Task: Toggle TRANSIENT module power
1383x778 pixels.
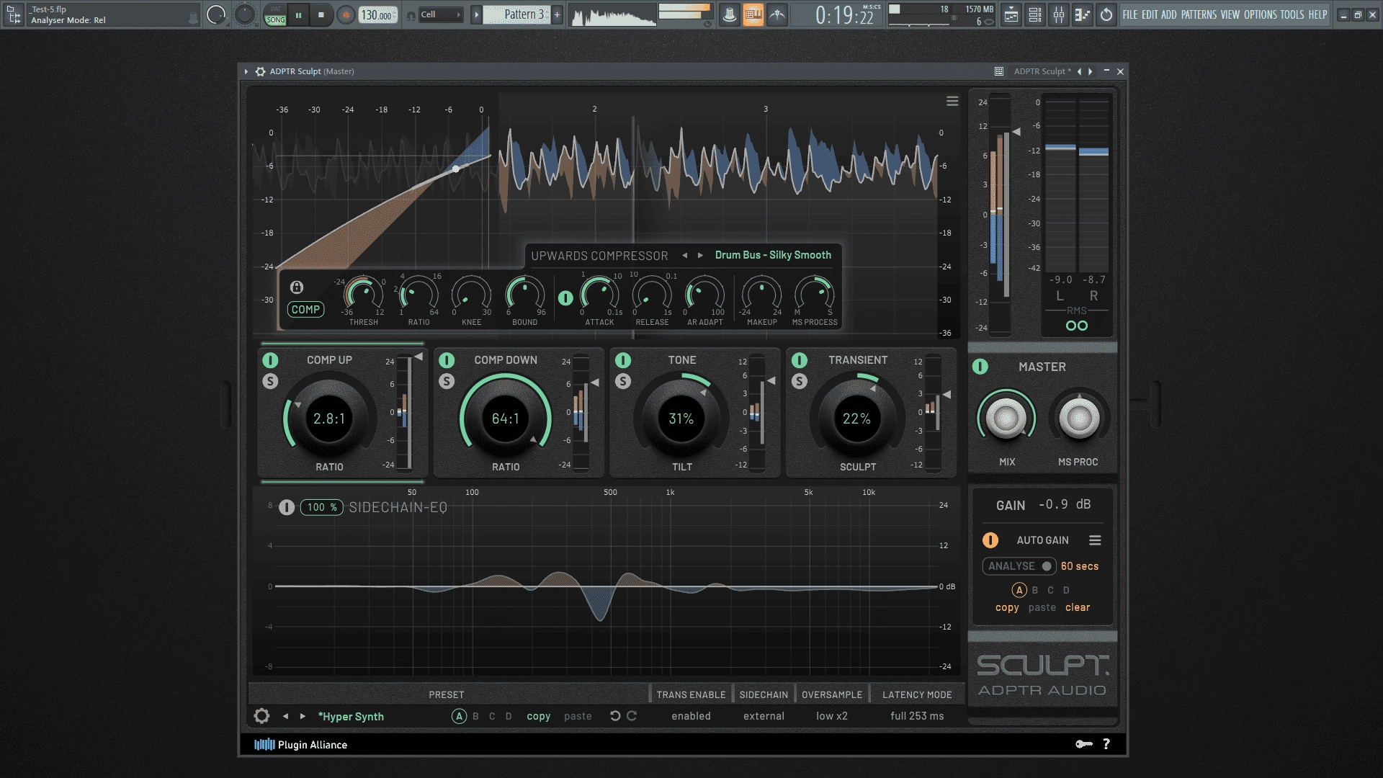Action: (800, 360)
